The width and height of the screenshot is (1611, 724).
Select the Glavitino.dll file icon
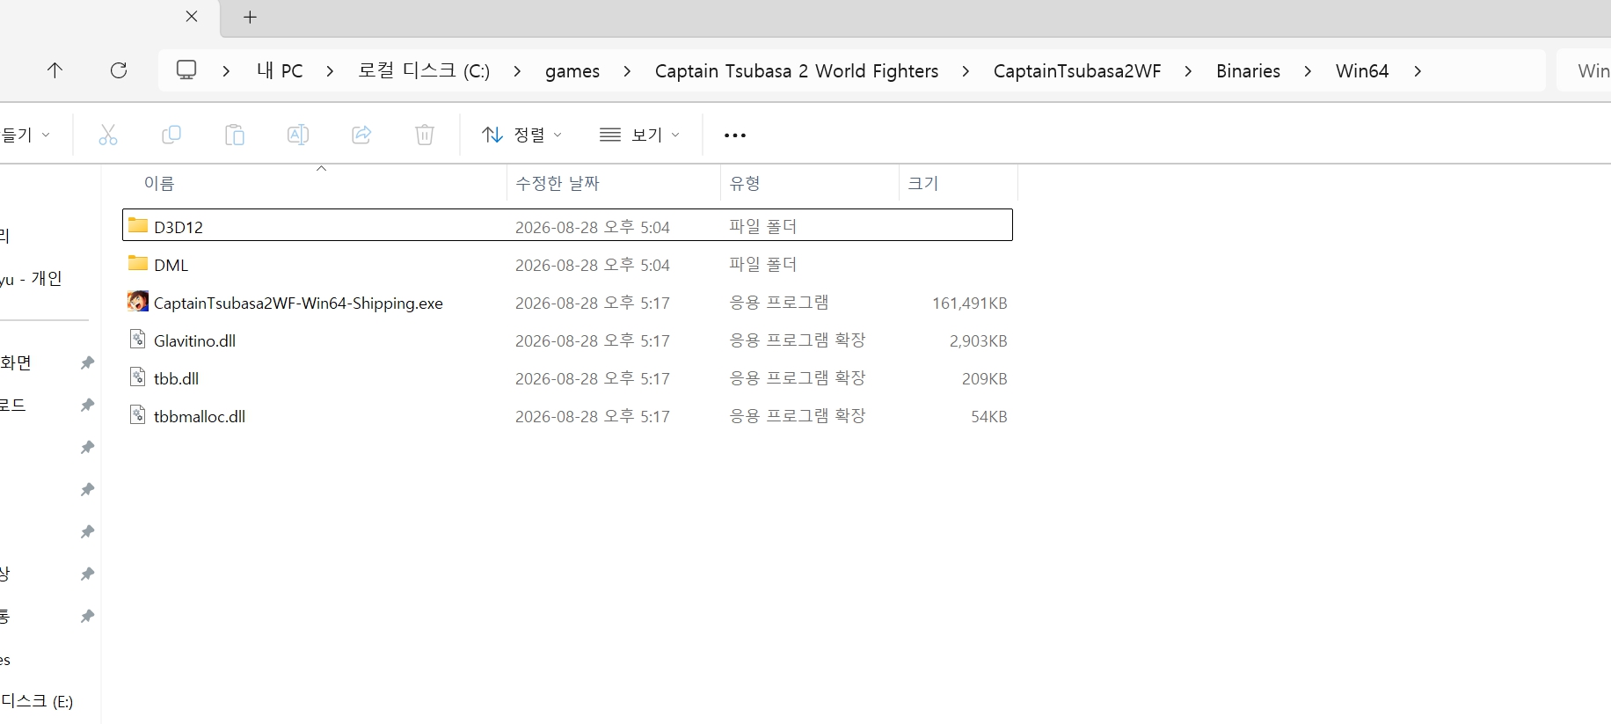click(x=138, y=339)
